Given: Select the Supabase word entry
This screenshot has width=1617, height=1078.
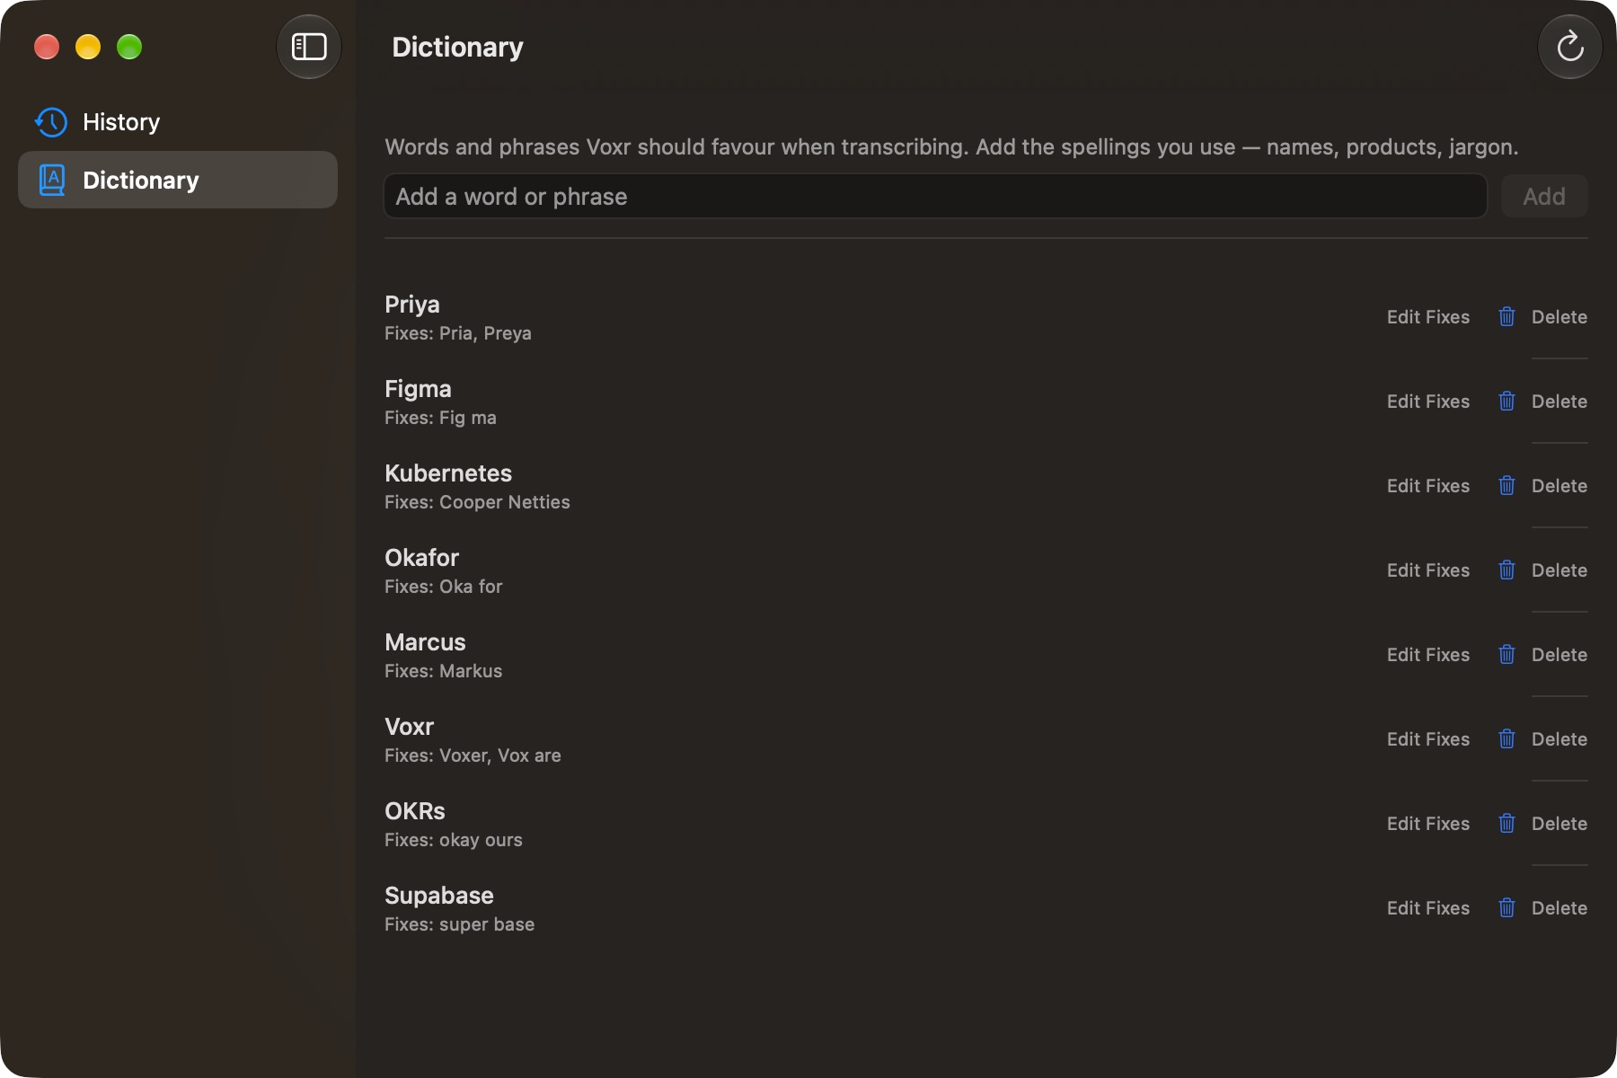Looking at the screenshot, I should tap(439, 896).
